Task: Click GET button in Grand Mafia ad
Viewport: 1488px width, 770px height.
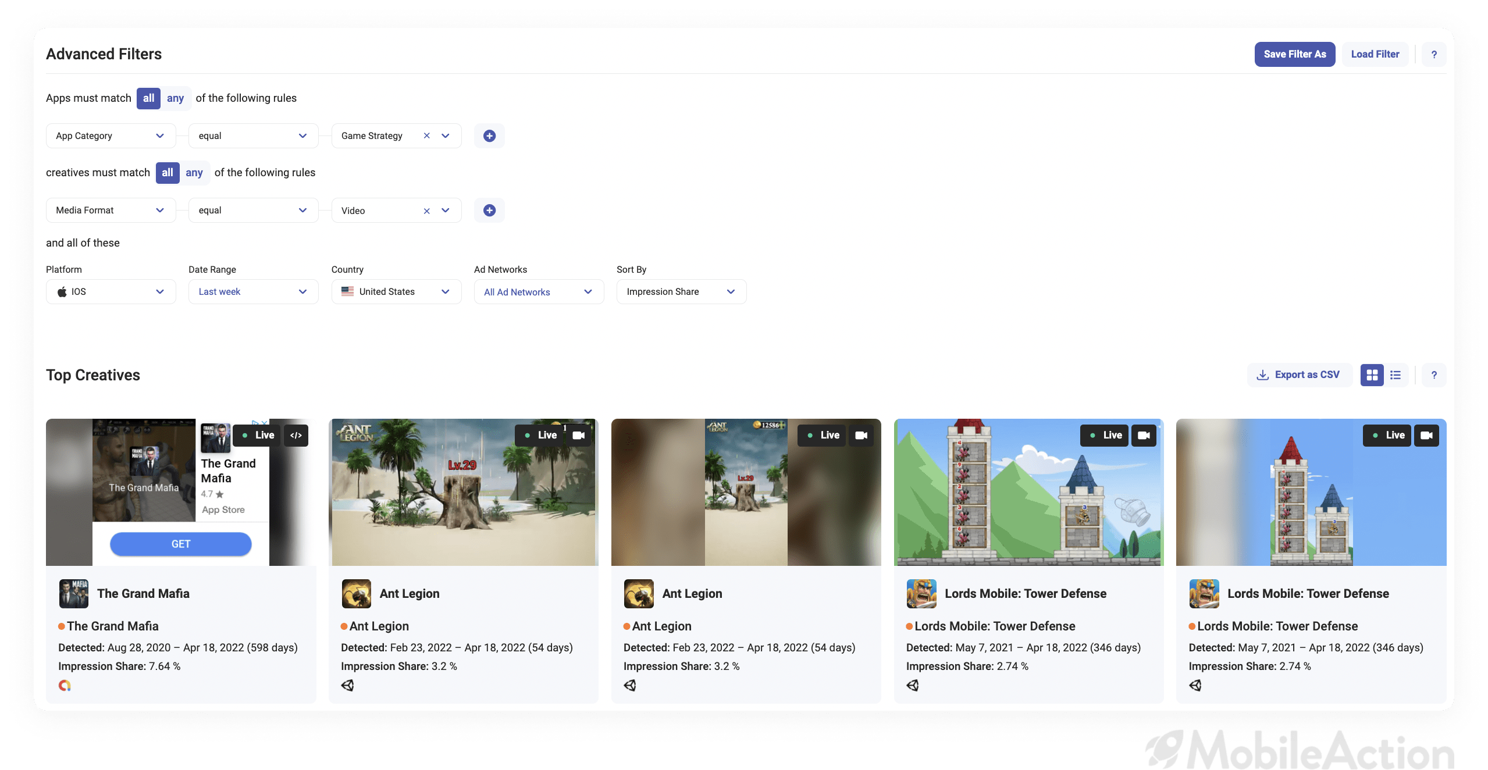Action: pyautogui.click(x=180, y=544)
